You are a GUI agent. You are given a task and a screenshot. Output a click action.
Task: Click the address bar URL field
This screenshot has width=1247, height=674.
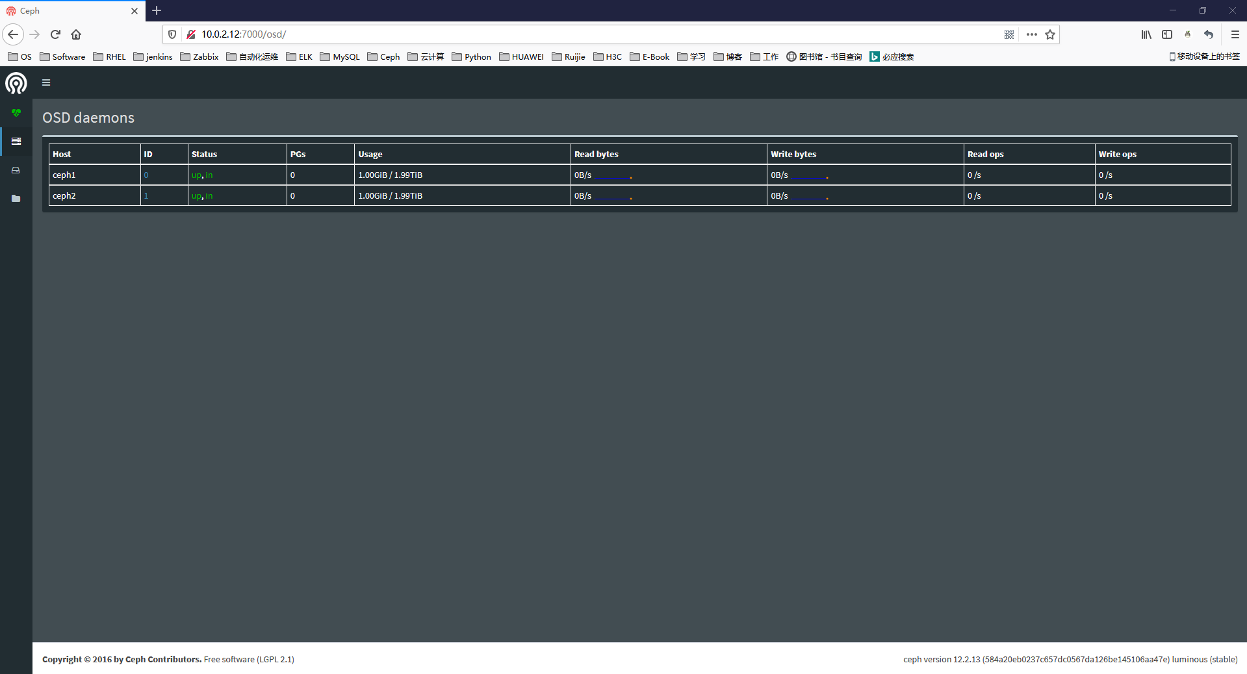pyautogui.click(x=585, y=34)
